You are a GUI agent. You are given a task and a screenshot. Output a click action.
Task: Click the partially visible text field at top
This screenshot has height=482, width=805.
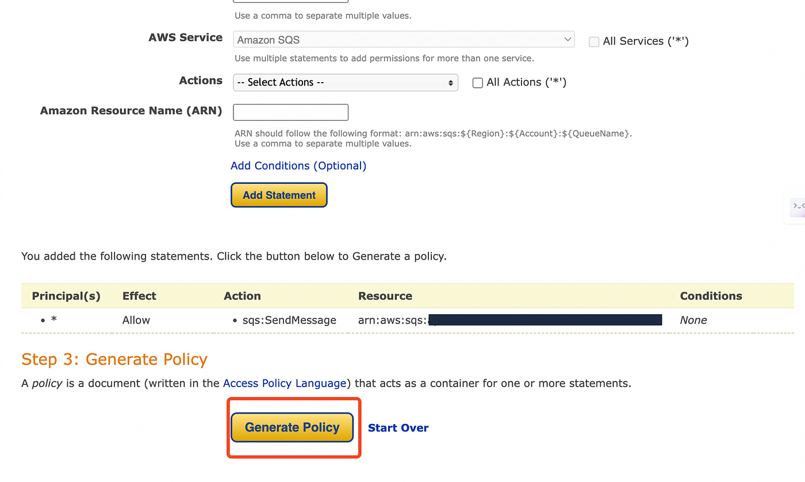click(x=290, y=1)
